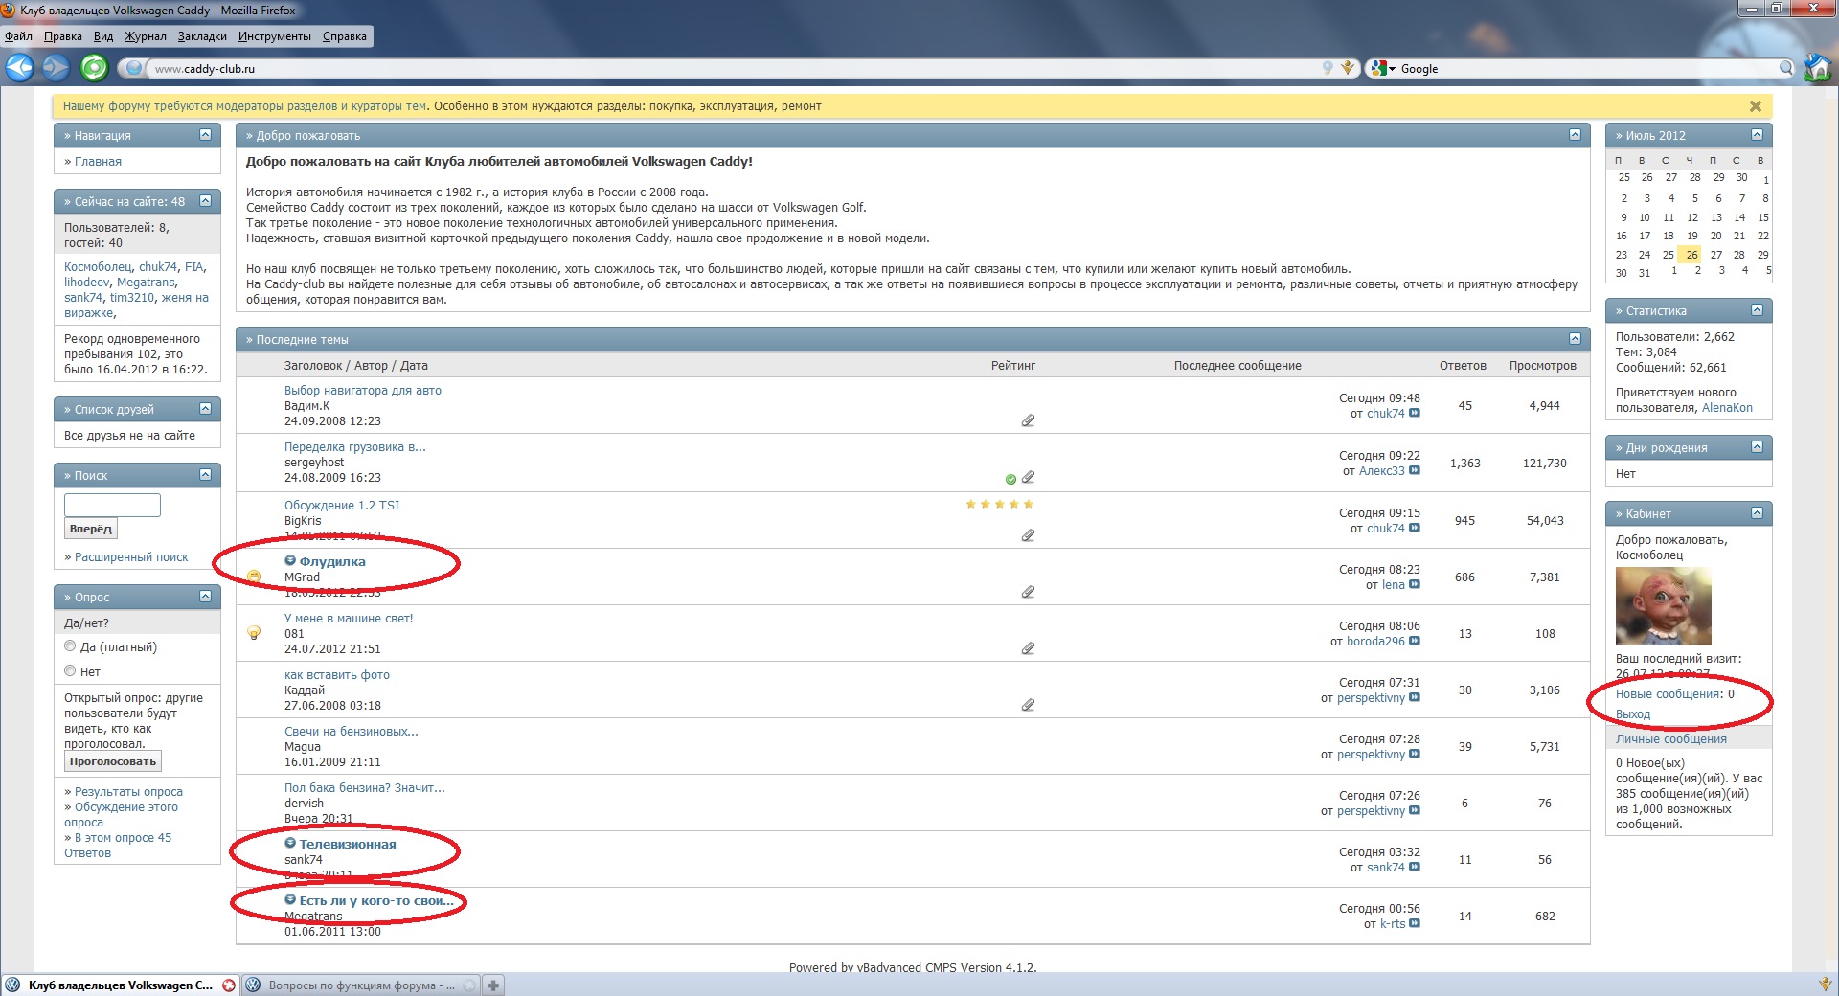Go back with the browser Back arrow
Viewport: 1839px width, 996px height.
click(x=19, y=67)
